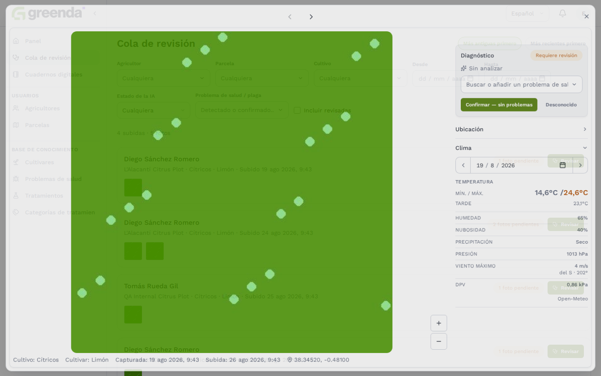
Task: Close the photo review dialog
Action: (586, 17)
